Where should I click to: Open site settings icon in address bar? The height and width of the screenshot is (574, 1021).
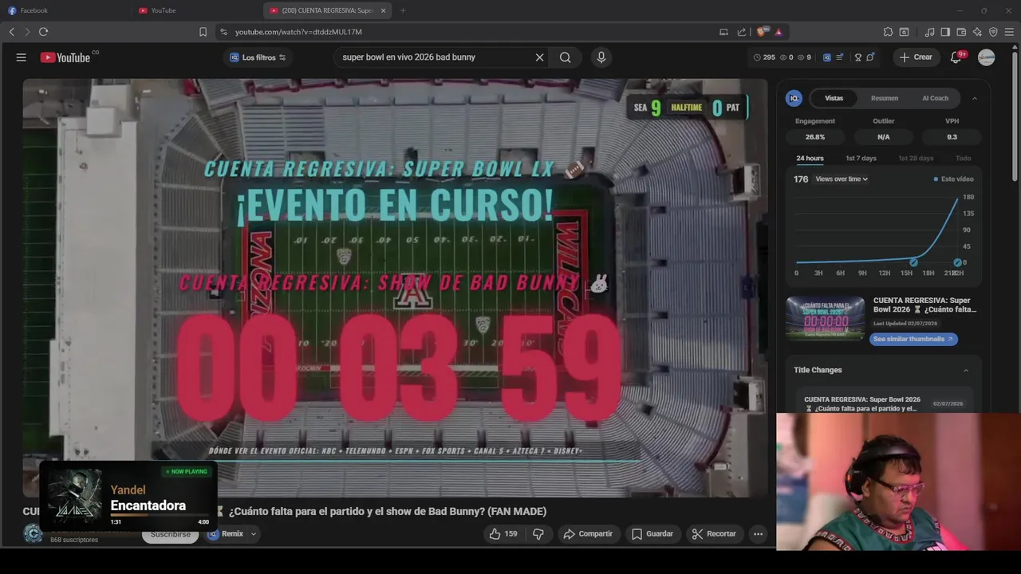point(223,32)
